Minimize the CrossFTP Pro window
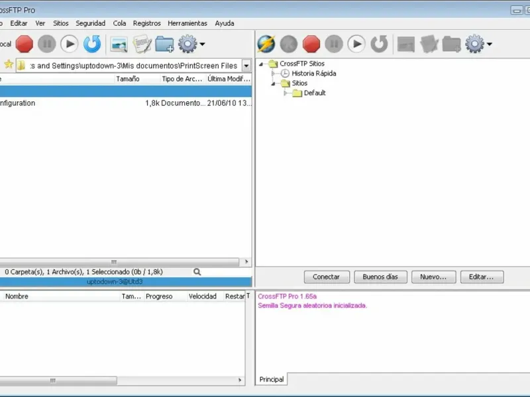Screen dimensions: 530x397 517,11
